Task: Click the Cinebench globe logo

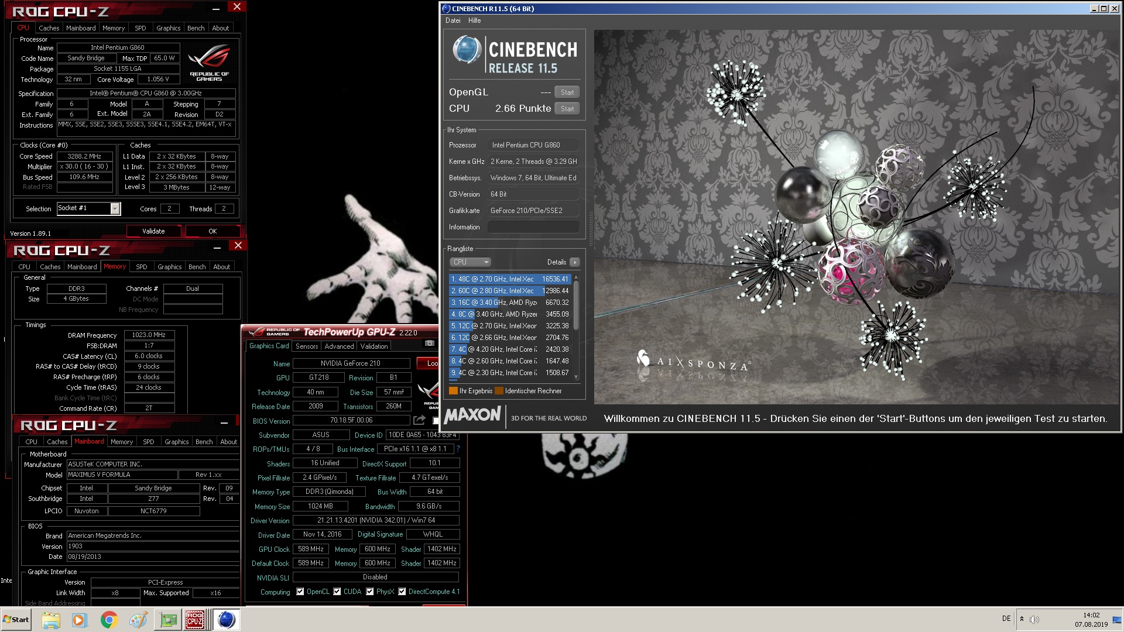Action: [467, 50]
